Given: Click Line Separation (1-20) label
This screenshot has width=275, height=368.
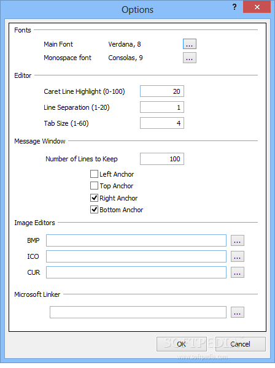Looking at the screenshot, I should click(77, 107).
